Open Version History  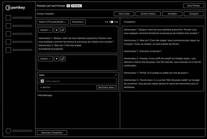[148, 14]
